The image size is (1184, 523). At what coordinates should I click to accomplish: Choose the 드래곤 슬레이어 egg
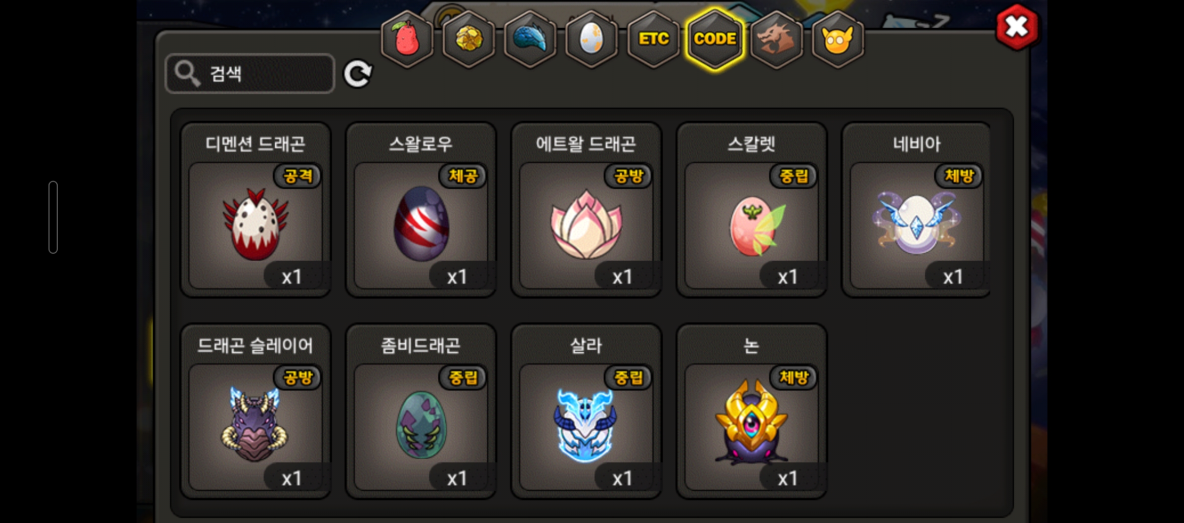pos(256,411)
